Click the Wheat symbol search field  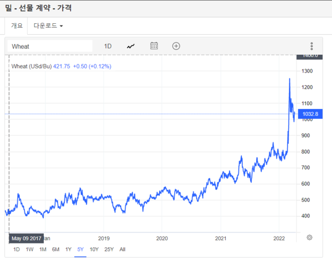50,46
